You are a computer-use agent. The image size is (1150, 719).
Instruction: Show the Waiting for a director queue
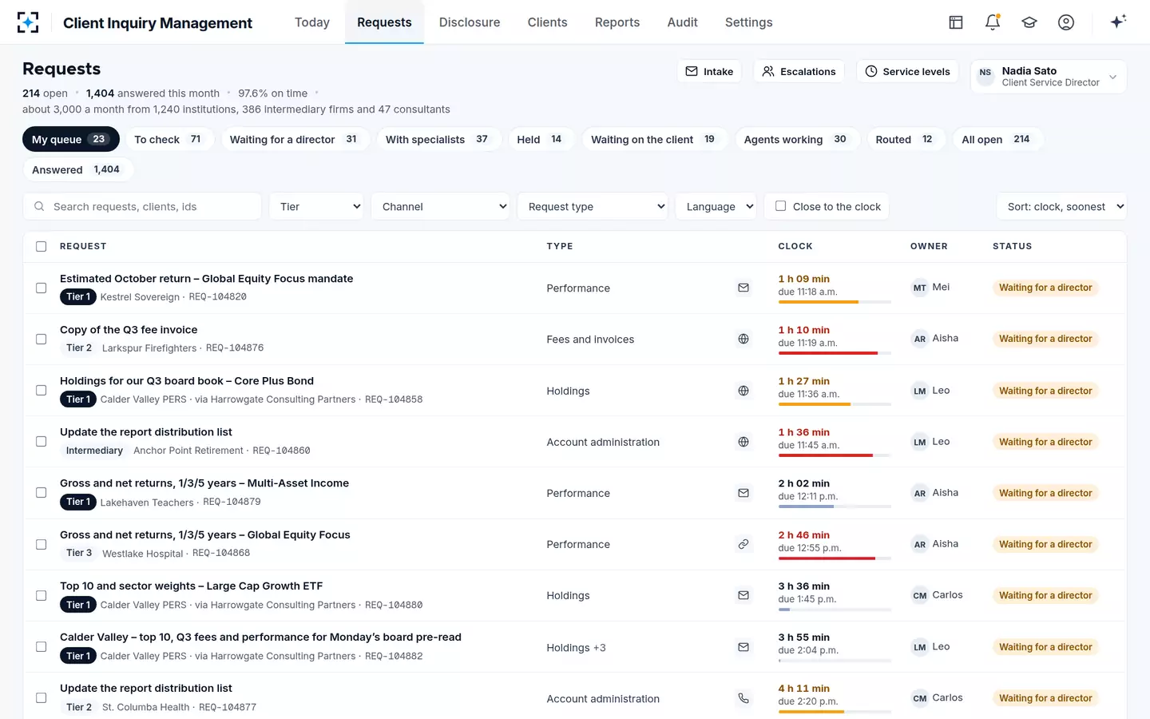click(x=294, y=139)
